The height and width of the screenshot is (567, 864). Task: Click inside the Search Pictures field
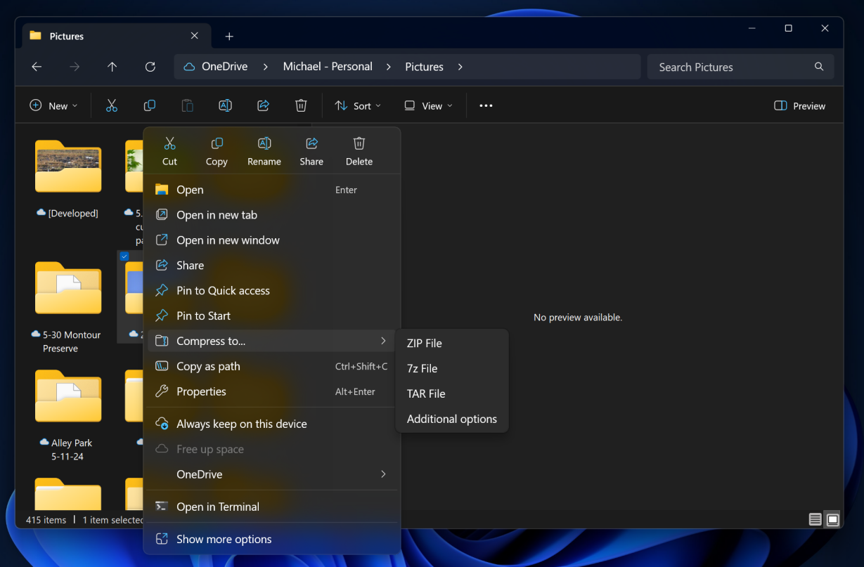[x=731, y=66]
